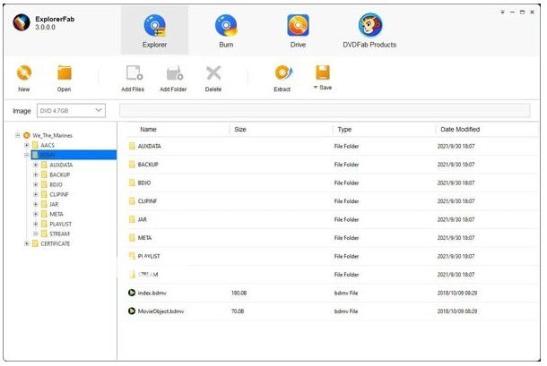Open the Burn module tab
The width and height of the screenshot is (547, 366).
(x=226, y=30)
